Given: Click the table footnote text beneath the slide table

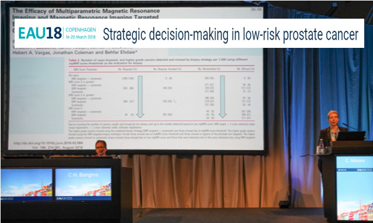Looking at the screenshot, I should 162,131.
